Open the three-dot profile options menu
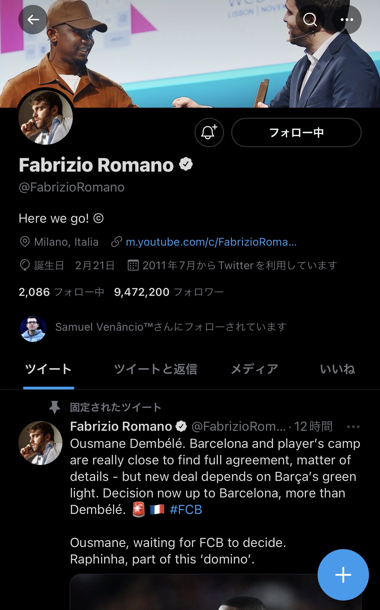This screenshot has height=610, width=380. point(347,20)
